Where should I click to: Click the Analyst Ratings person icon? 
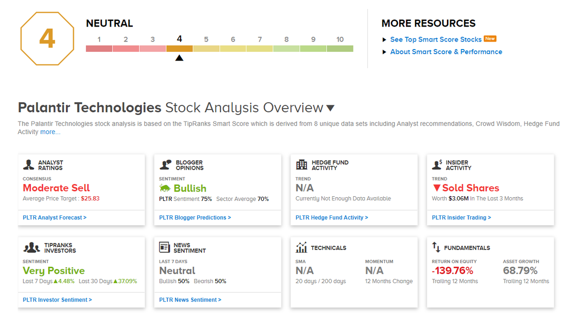tap(29, 165)
